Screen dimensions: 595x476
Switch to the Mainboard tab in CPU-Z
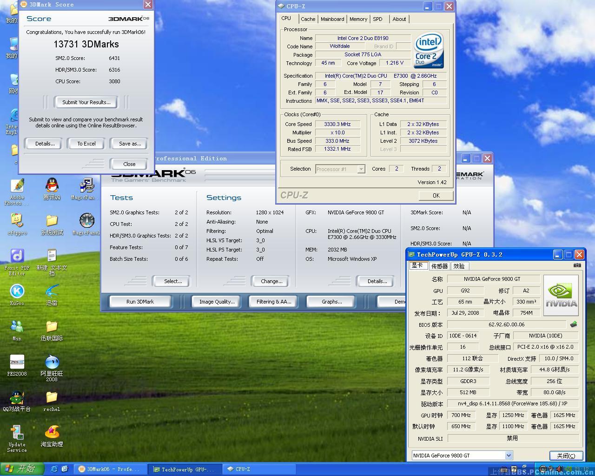332,19
